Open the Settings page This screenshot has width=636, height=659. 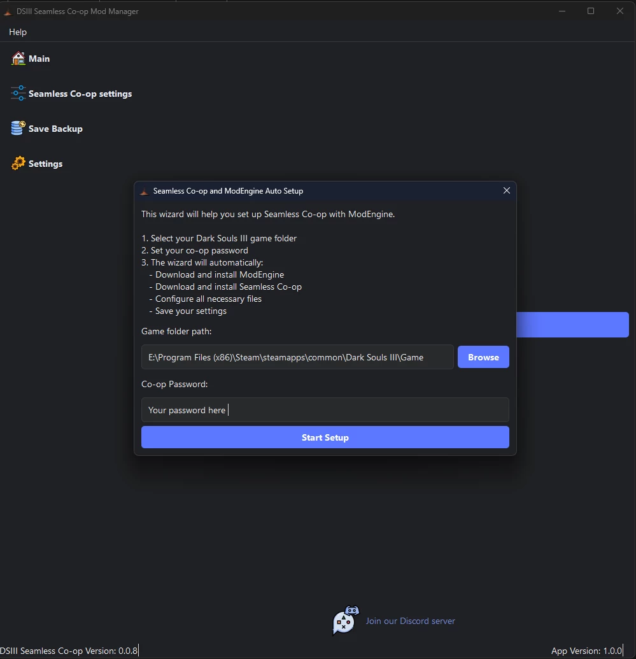click(x=45, y=164)
